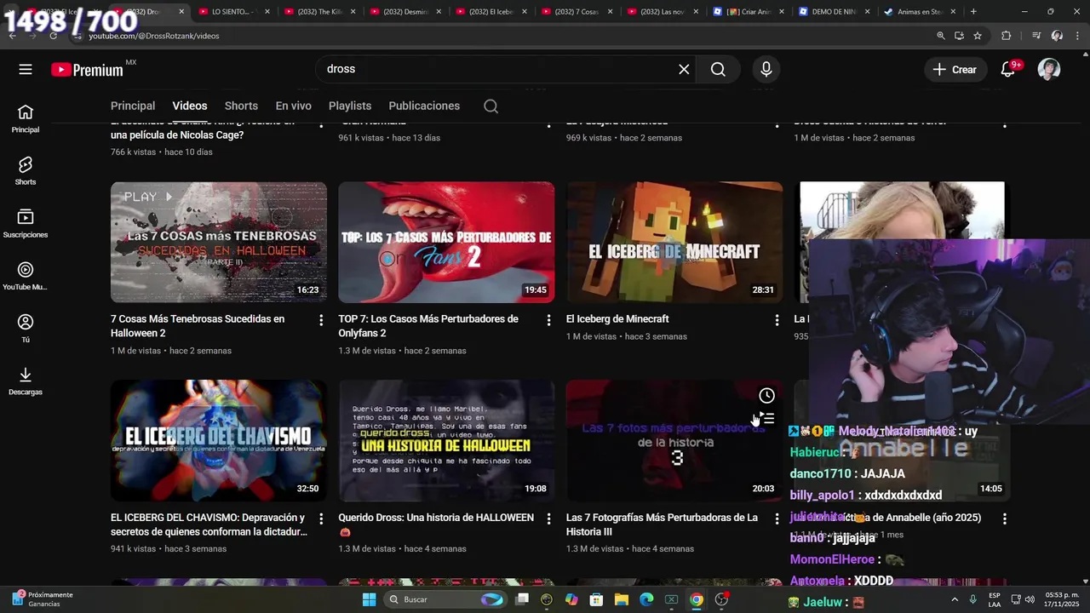Open the Playlists channel tab
Viewport: 1090px width, 613px height.
point(350,106)
